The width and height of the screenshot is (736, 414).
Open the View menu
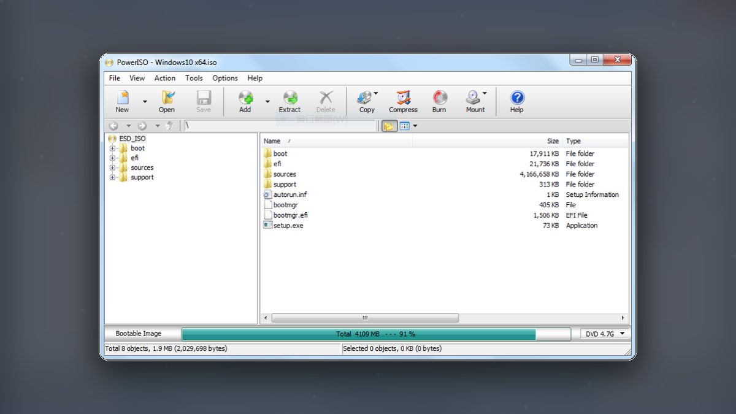pyautogui.click(x=137, y=78)
